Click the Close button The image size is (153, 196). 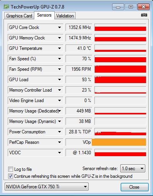point(135,187)
